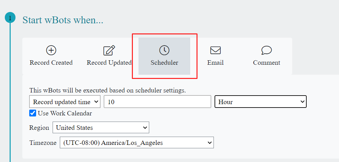The image size is (339, 162).
Task: Open the Hour unit dropdown
Action: 261,102
